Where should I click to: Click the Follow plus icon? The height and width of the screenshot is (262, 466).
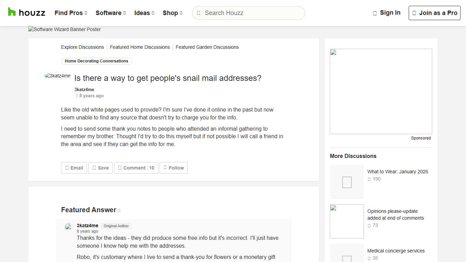tap(165, 168)
